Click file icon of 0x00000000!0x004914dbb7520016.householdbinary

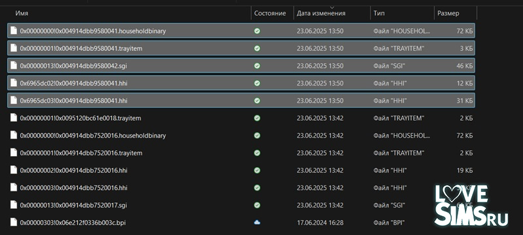[14, 135]
